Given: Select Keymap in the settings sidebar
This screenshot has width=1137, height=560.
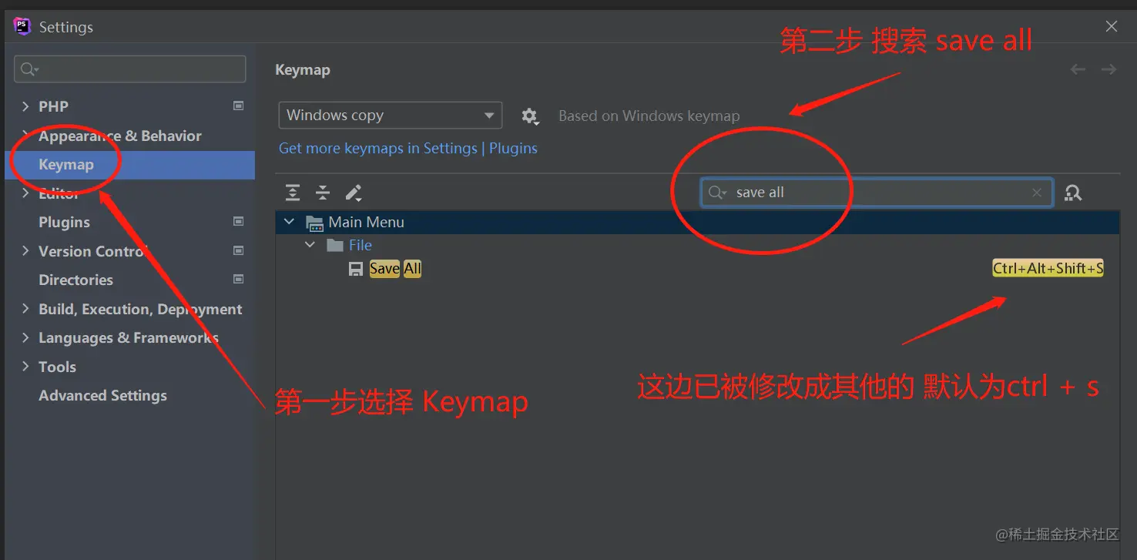Looking at the screenshot, I should pyautogui.click(x=129, y=165).
